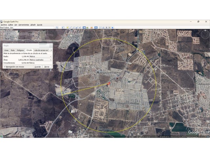Open the Archivo menu
The image size is (210, 158).
tap(4, 25)
